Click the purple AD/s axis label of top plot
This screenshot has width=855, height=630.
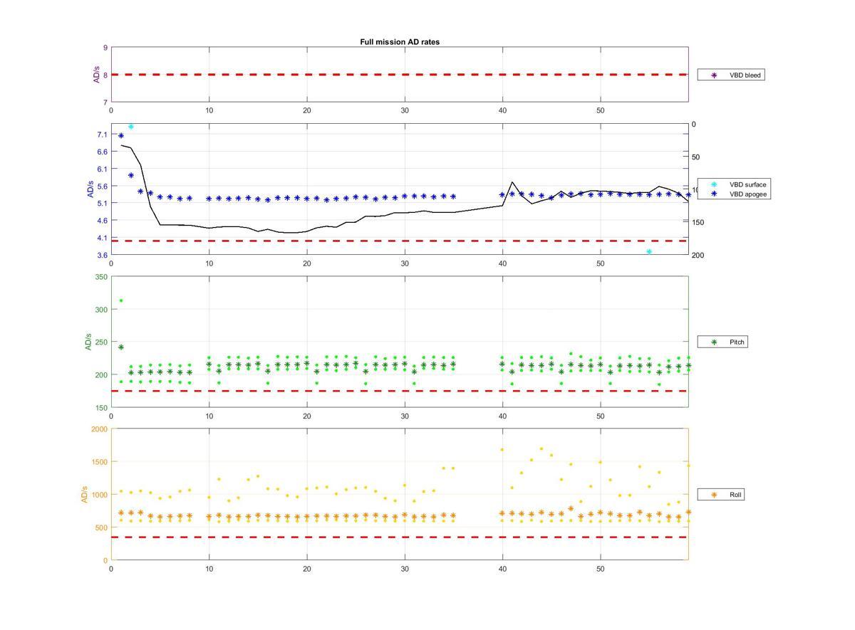(97, 75)
